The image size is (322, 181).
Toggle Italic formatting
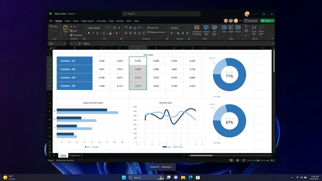tap(93, 33)
